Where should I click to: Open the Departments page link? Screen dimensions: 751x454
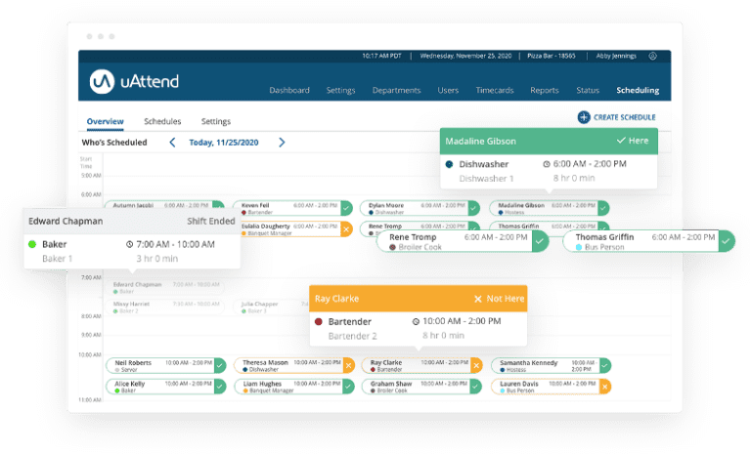pos(396,91)
